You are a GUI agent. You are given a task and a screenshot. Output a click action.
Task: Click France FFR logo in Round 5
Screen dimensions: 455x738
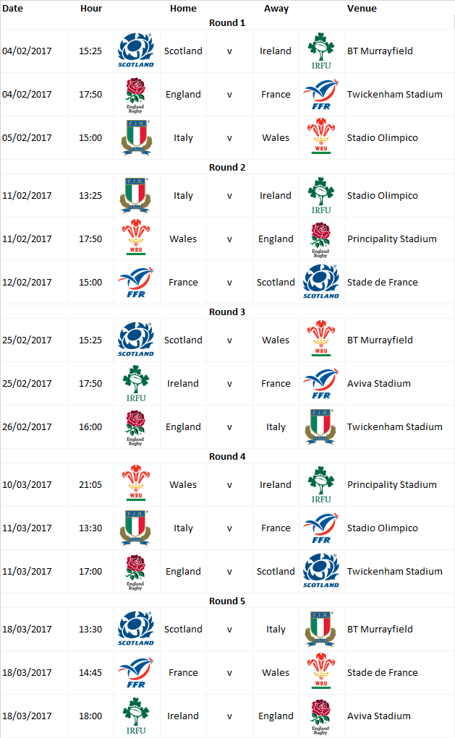click(x=136, y=673)
